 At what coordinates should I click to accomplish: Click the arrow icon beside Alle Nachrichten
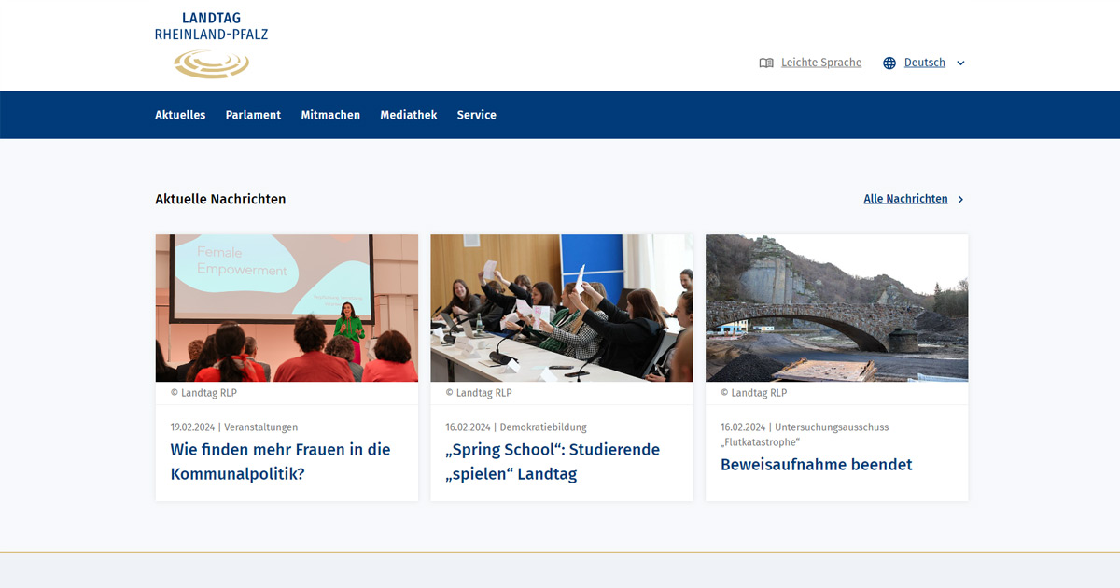(961, 200)
